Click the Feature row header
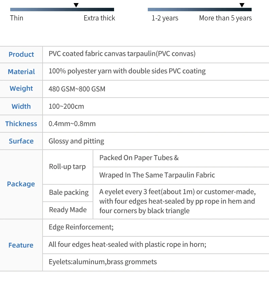Screen dimensions: 269x284 pyautogui.click(x=21, y=245)
